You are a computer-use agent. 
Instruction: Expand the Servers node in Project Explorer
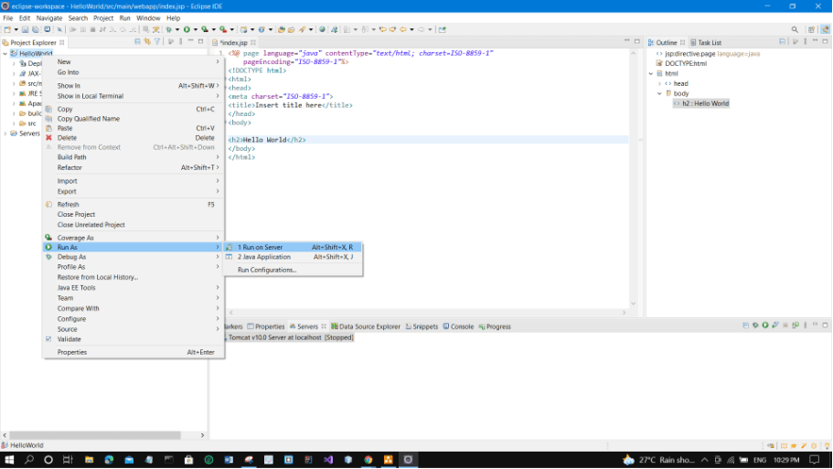tap(5, 133)
